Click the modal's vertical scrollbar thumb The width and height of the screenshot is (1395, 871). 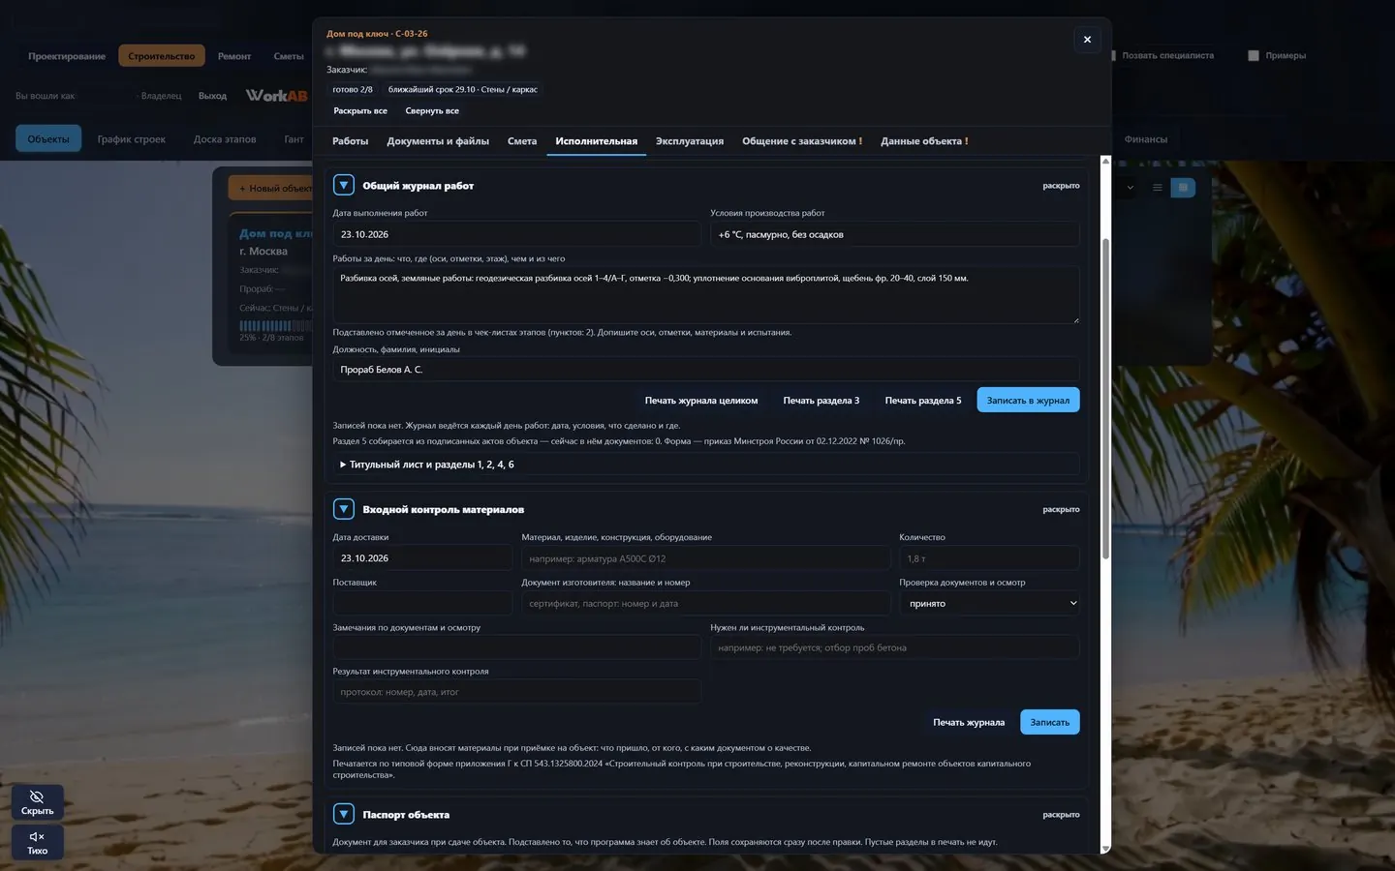coord(1105,397)
